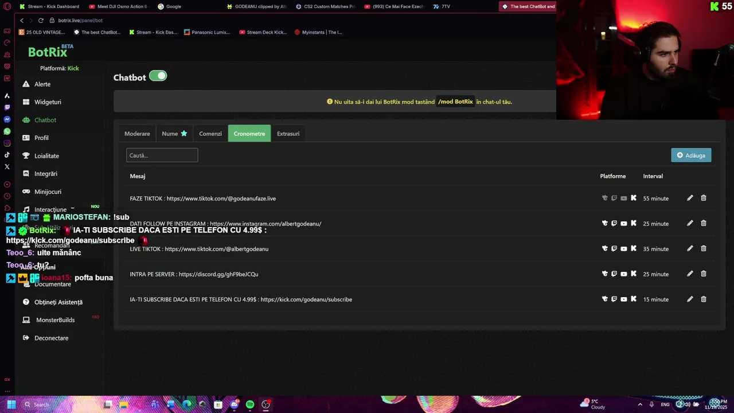Toggle YouTube platform for FAZE TIKTOK timer
Viewport: 734px width, 413px height.
pyautogui.click(x=624, y=198)
